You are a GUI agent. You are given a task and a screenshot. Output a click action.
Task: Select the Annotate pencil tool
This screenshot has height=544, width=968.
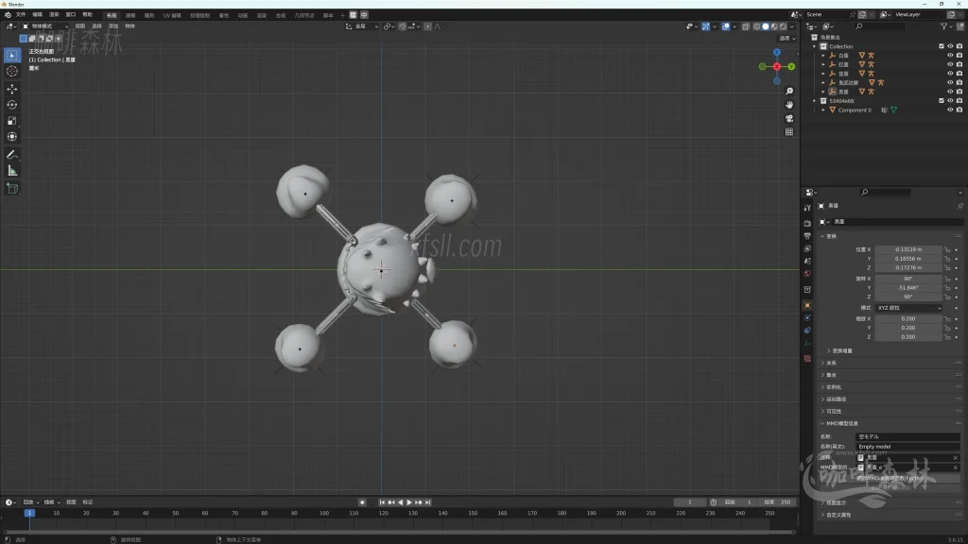coord(12,154)
